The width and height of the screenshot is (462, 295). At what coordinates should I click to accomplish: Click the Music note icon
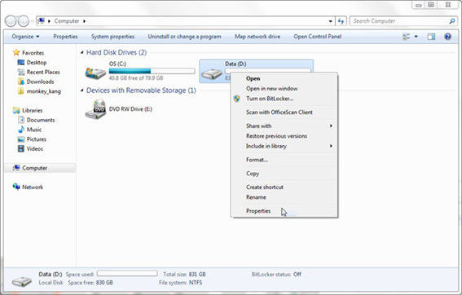pyautogui.click(x=21, y=130)
